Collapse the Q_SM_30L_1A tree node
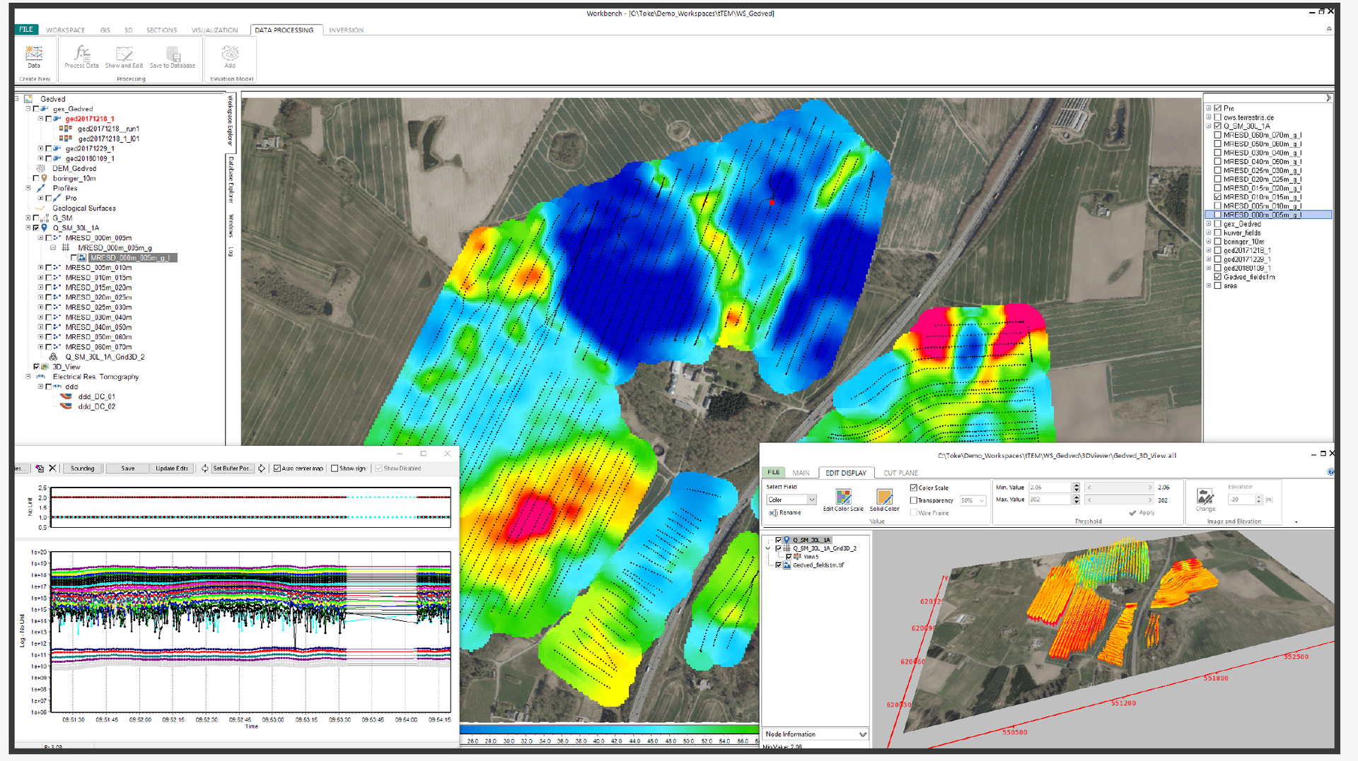The image size is (1358, 761). click(28, 228)
